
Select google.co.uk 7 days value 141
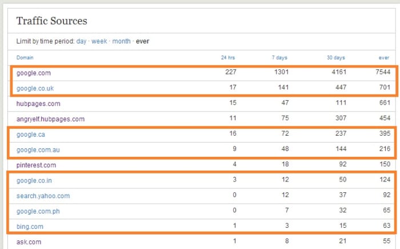pos(283,88)
